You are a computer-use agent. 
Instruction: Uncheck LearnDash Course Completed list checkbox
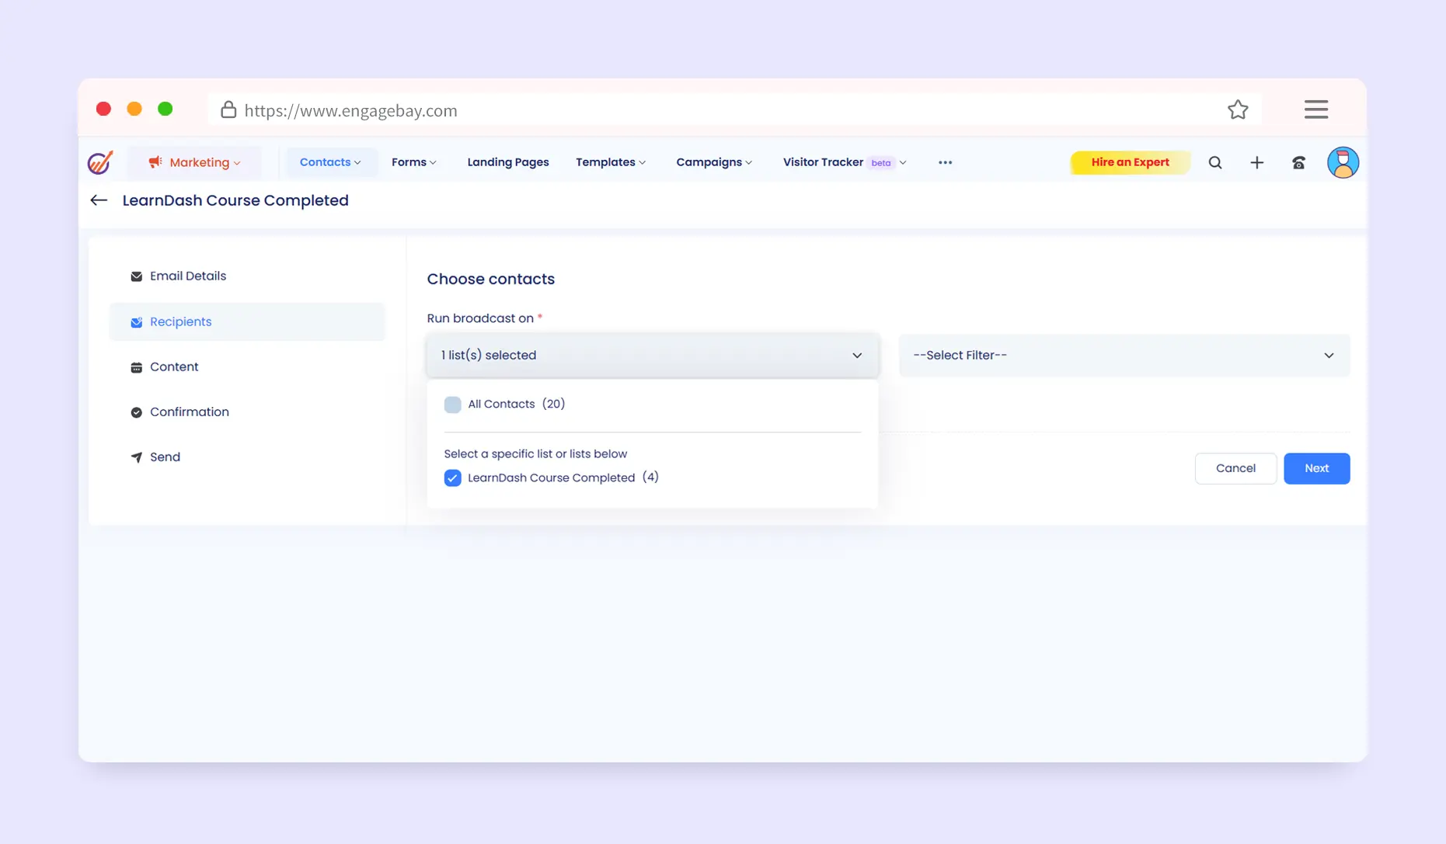[452, 478]
